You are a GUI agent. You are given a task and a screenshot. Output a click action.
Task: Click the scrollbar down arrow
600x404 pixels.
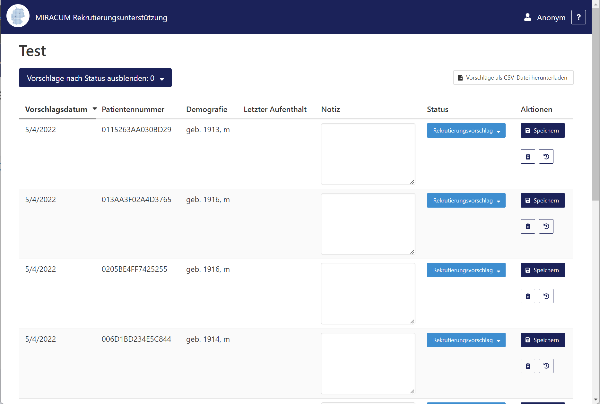pos(596,400)
